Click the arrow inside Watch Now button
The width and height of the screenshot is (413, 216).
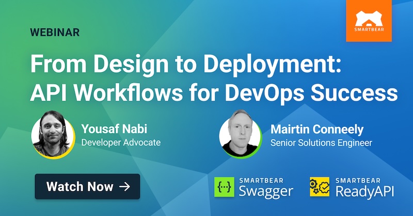(x=124, y=187)
